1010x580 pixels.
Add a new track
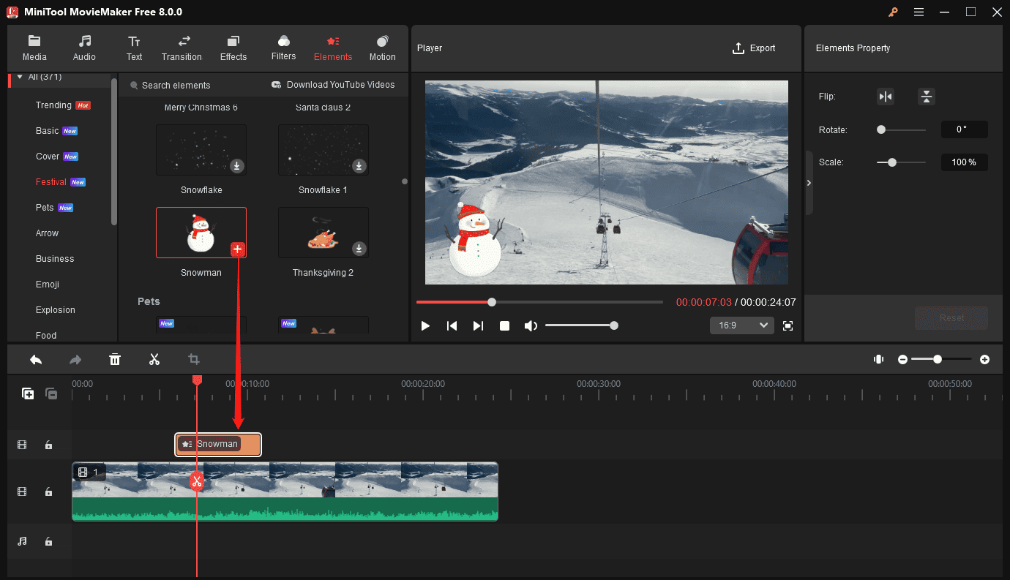coord(28,393)
